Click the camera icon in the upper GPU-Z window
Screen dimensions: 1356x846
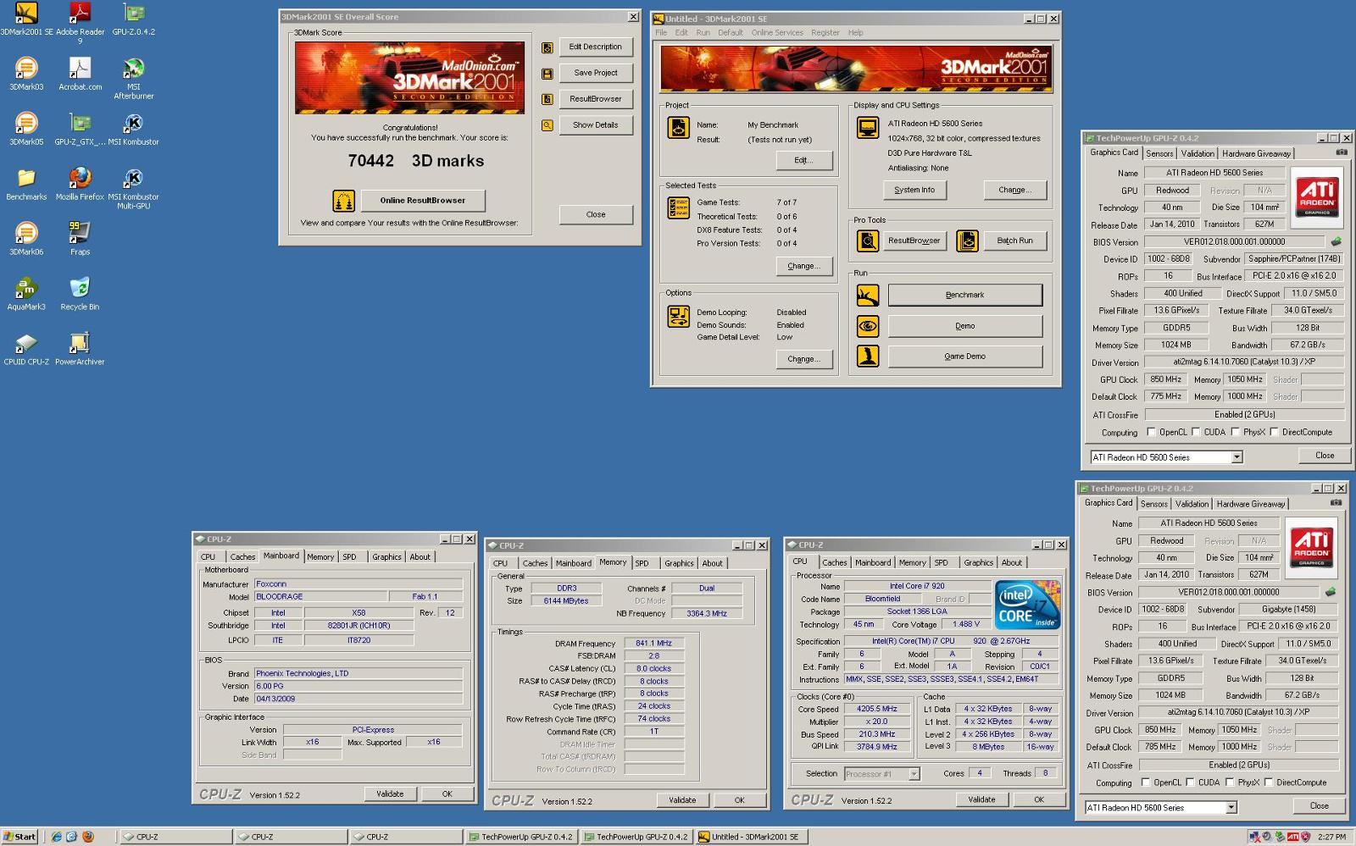[1342, 152]
